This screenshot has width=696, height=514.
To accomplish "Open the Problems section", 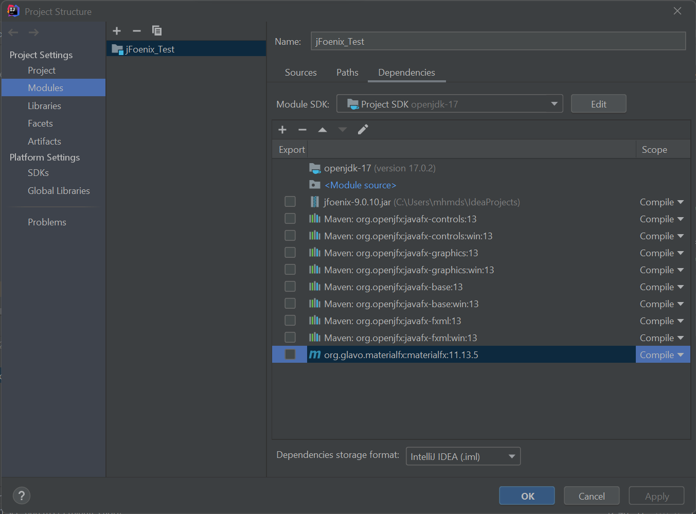I will pyautogui.click(x=47, y=222).
